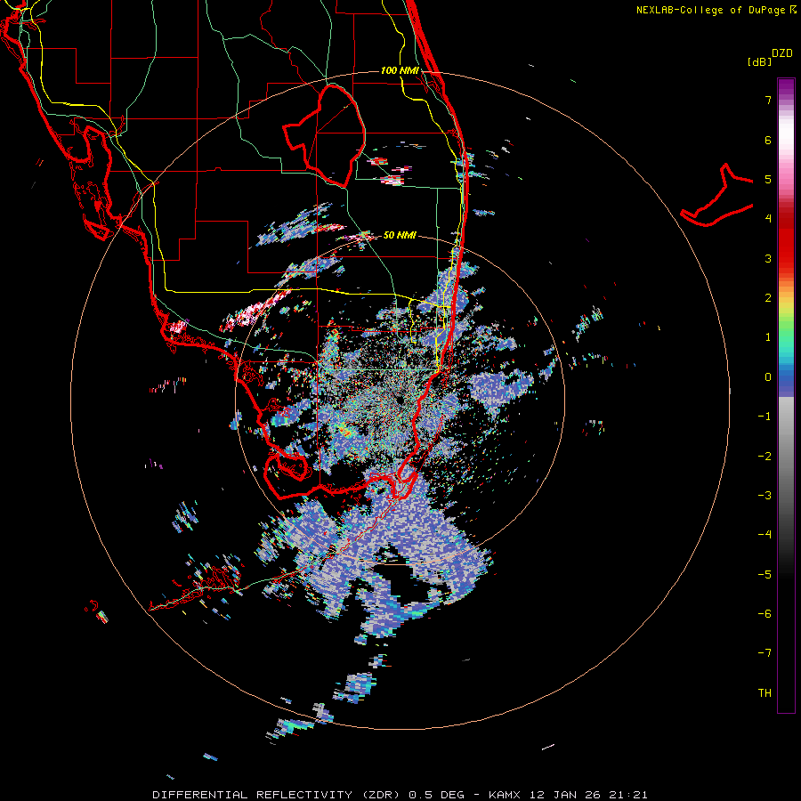Click the color scale value 3
This screenshot has height=801, width=801.
coord(768,258)
